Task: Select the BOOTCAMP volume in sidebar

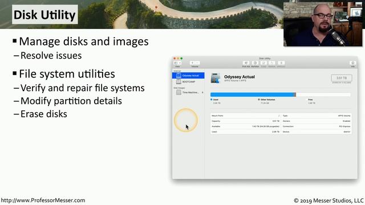Action: click(188, 82)
